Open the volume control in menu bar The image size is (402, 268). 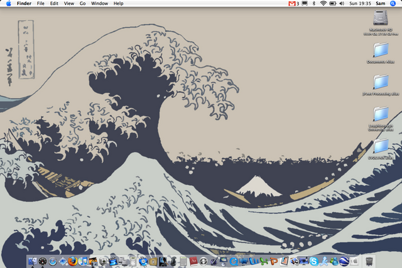tap(342, 3)
